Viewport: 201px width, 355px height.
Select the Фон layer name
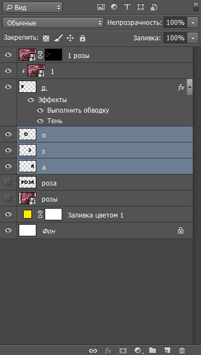(49, 231)
